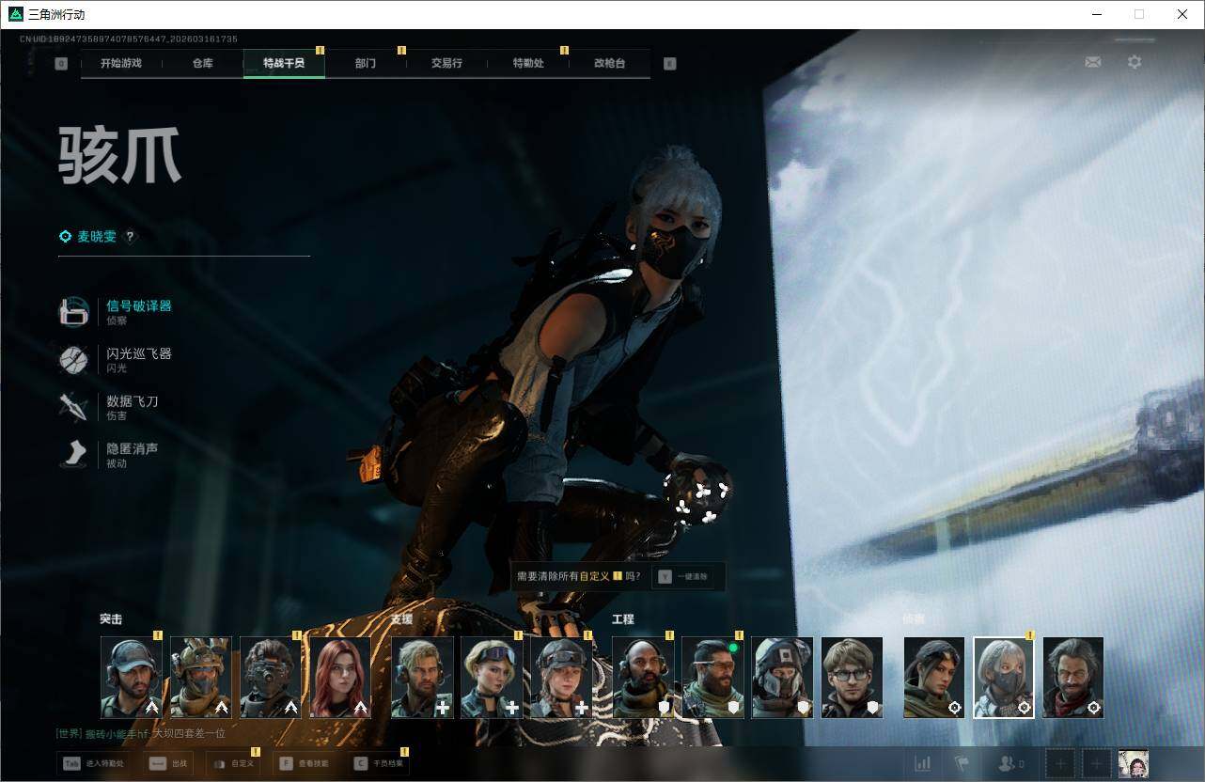Click the 骇爪 operator title

tap(119, 155)
